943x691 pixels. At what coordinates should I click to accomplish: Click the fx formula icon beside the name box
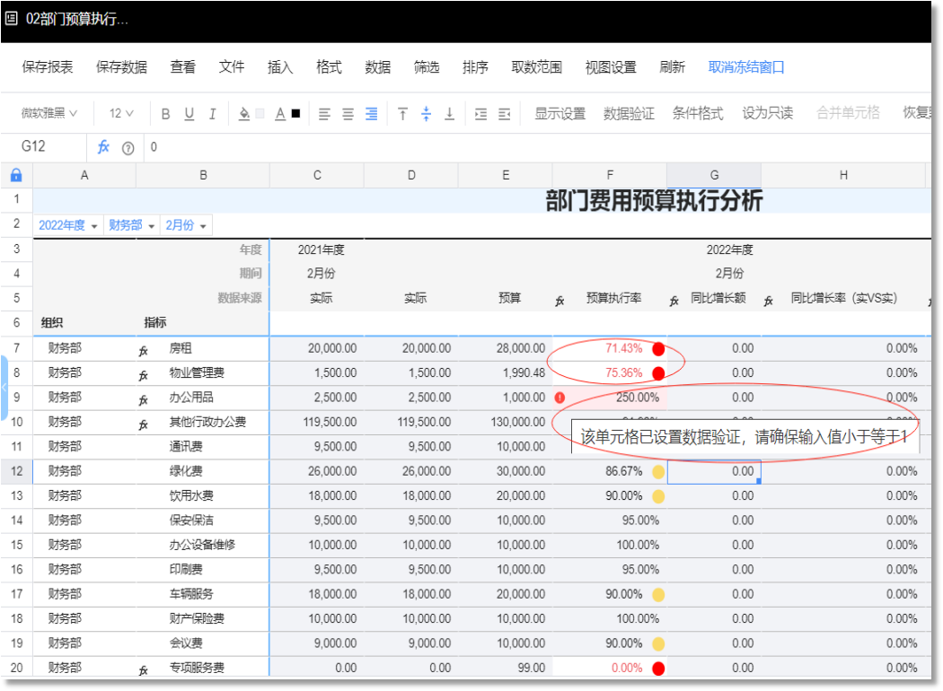pyautogui.click(x=103, y=147)
